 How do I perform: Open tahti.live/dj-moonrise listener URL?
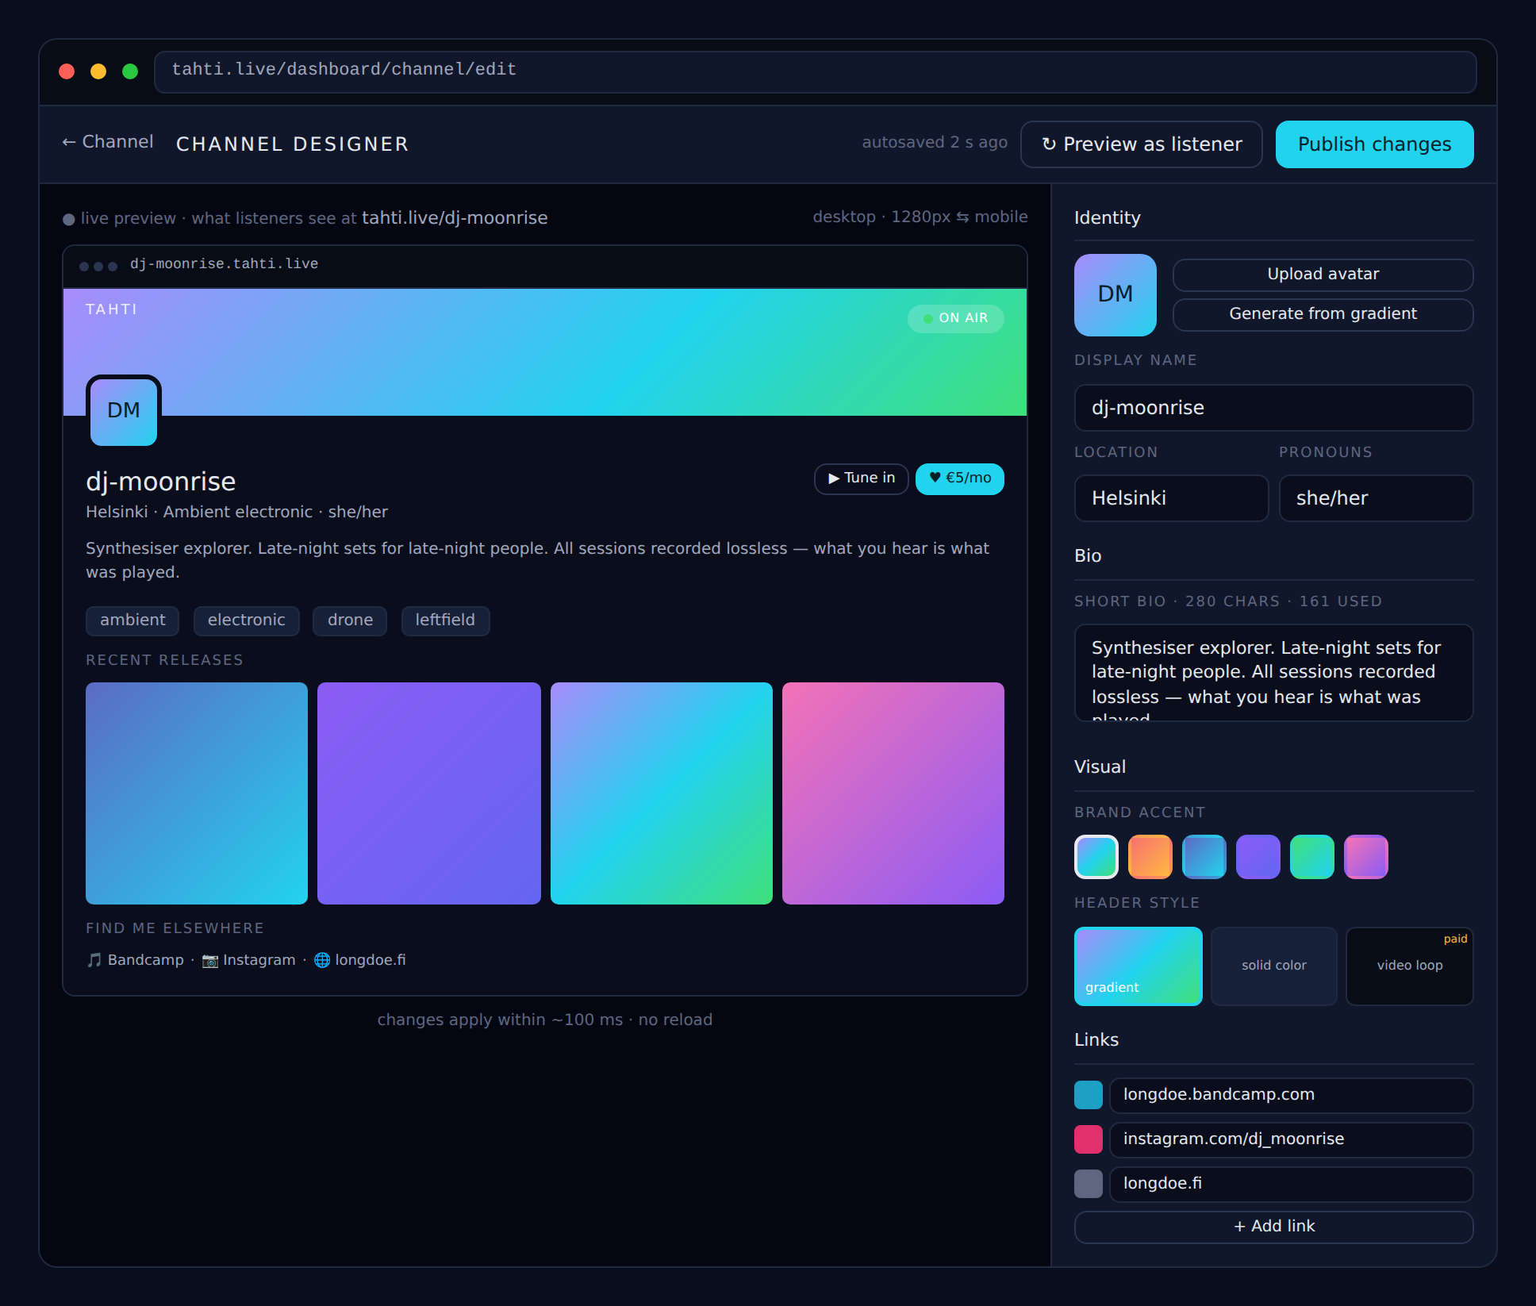click(455, 218)
